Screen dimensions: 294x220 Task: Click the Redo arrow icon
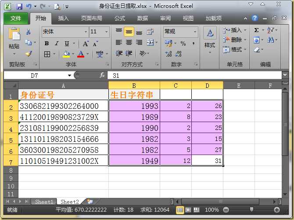coord(43,7)
